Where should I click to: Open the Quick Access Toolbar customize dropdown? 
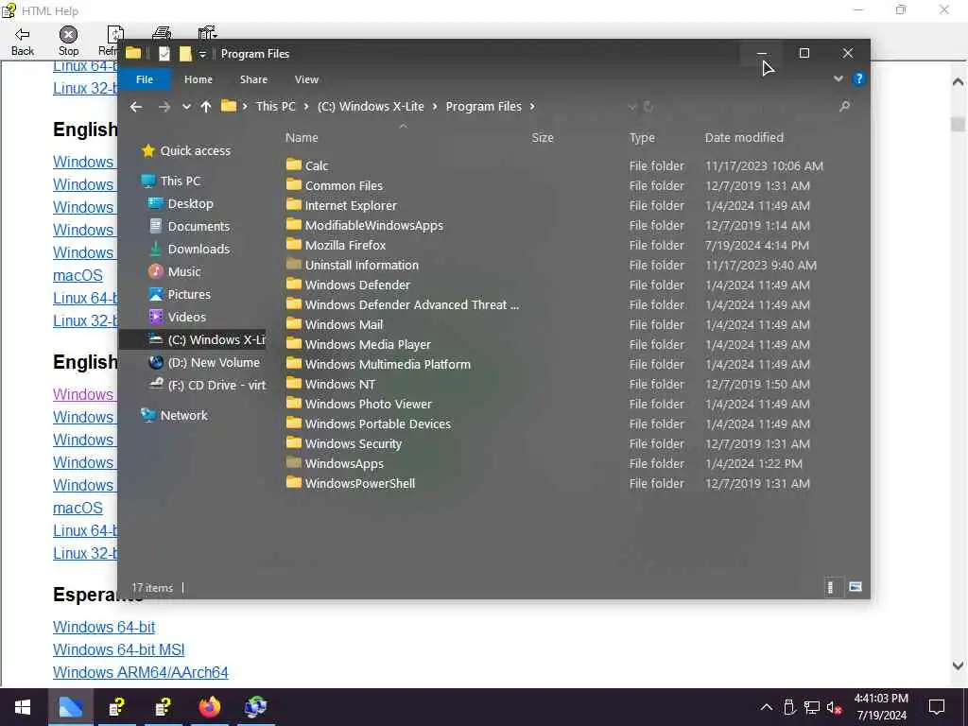[x=202, y=54]
